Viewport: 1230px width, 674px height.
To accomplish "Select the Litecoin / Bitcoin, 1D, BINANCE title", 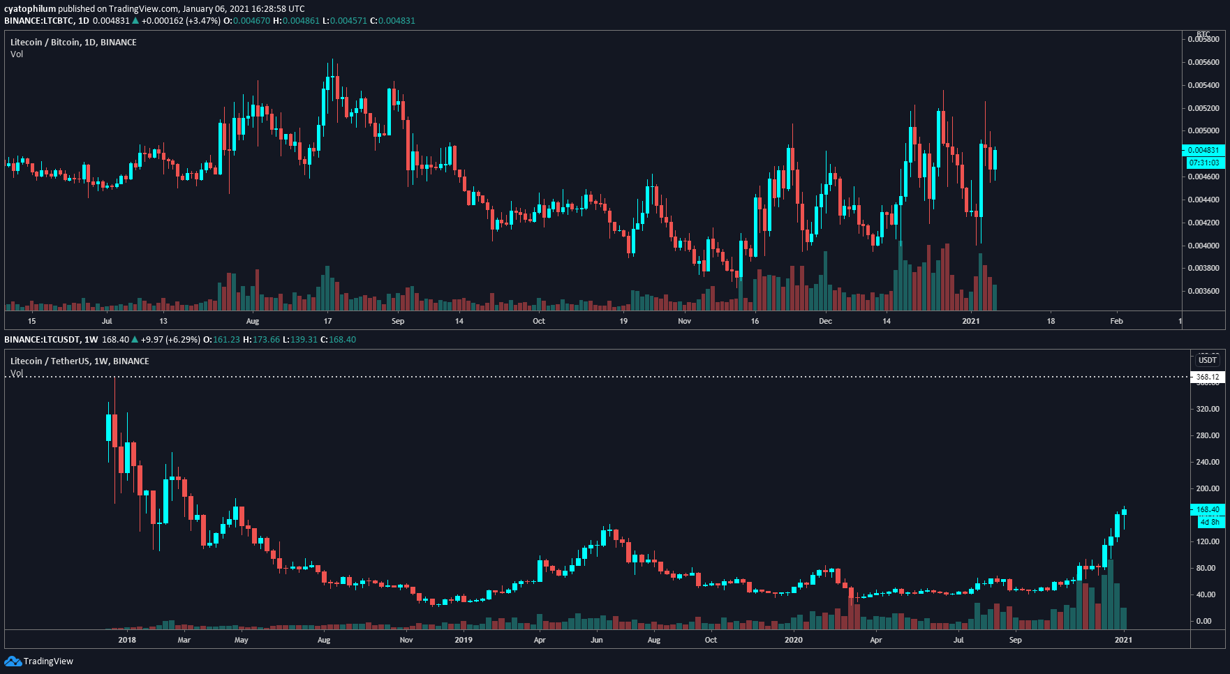I will [73, 42].
